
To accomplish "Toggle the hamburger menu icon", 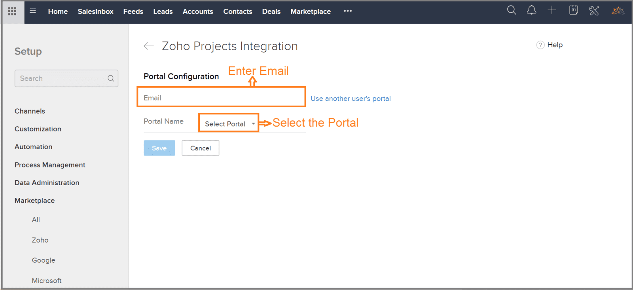I will (33, 11).
